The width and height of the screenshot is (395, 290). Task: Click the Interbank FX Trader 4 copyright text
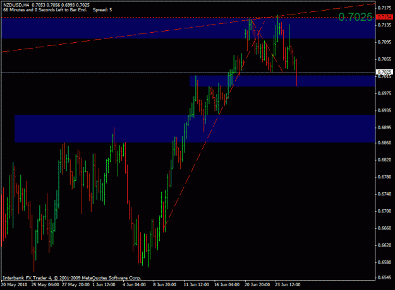coord(72,278)
